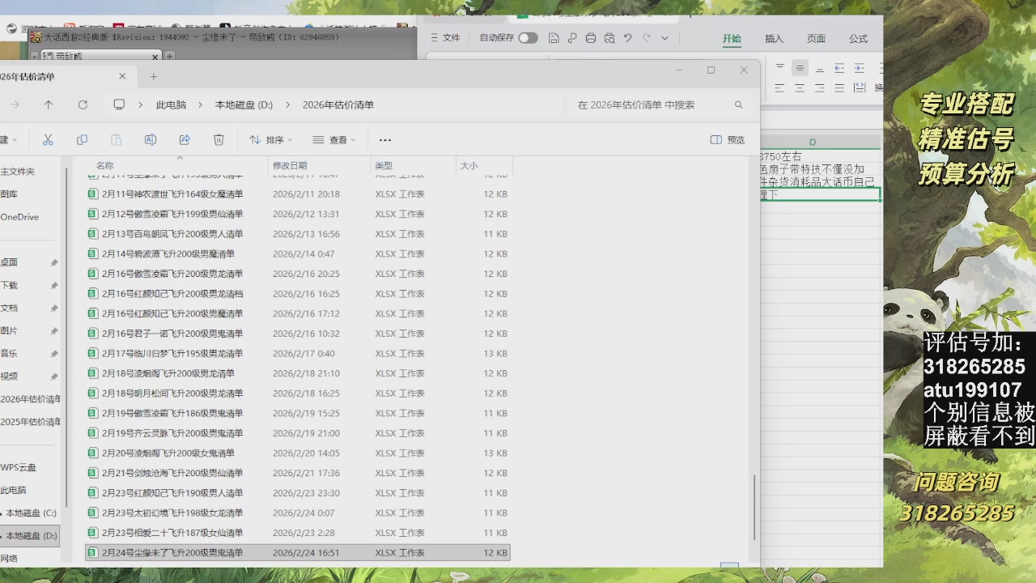Click the Copy icon in Explorer toolbar
The height and width of the screenshot is (583, 1036).
click(82, 140)
